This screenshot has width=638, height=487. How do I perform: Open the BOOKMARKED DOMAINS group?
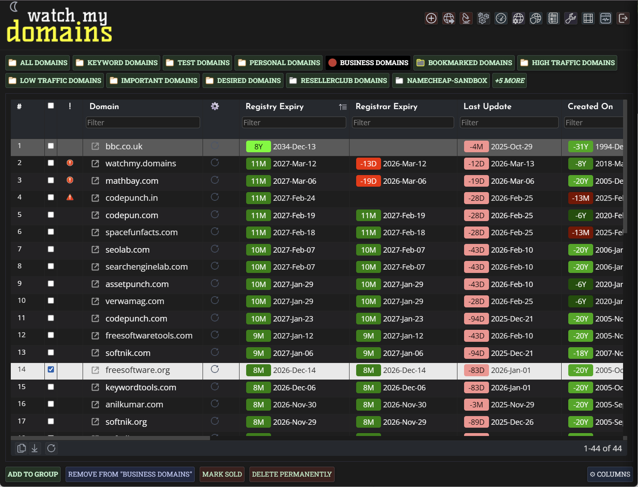464,63
